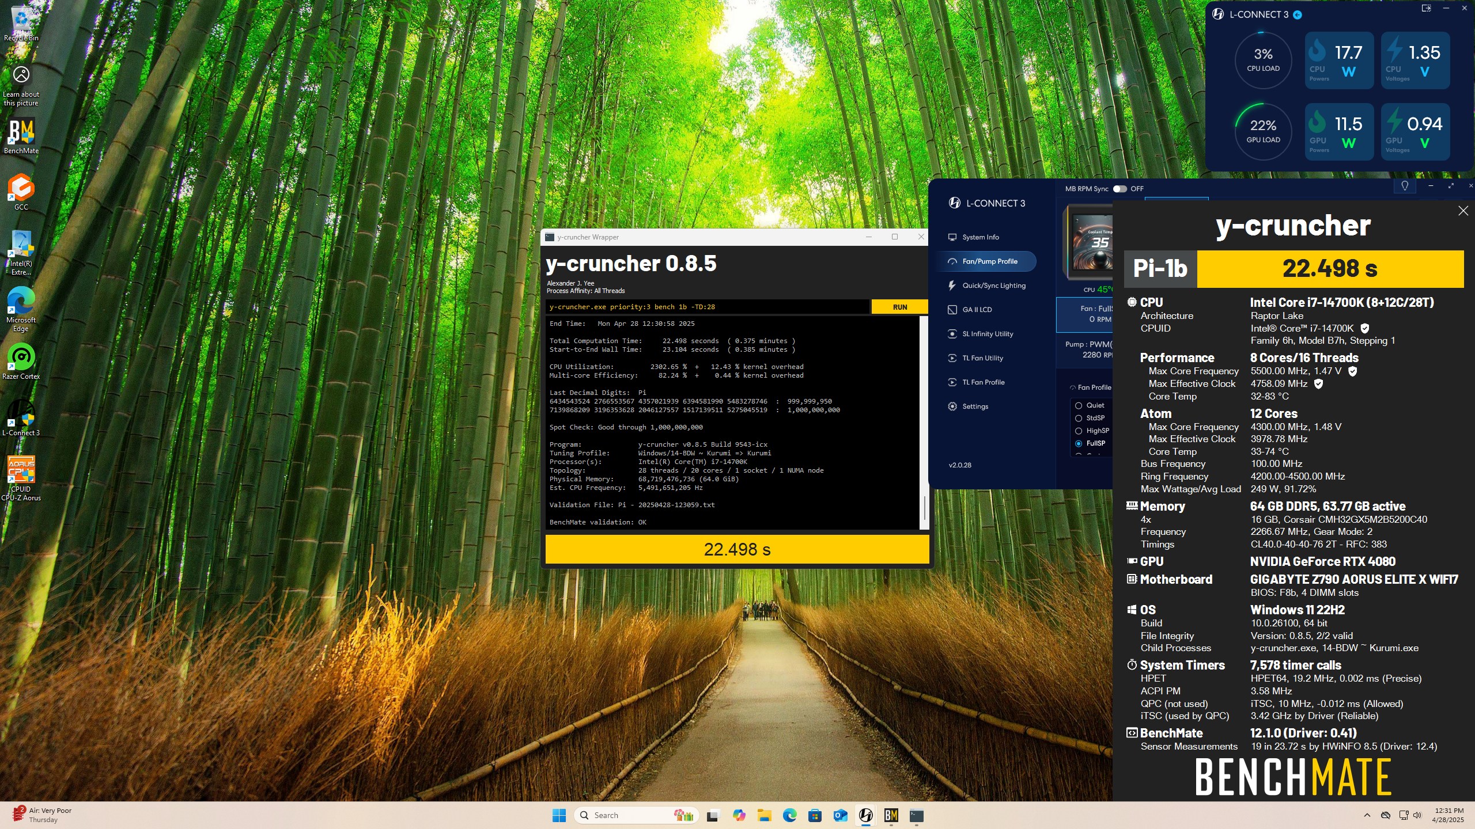Image resolution: width=1475 pixels, height=829 pixels.
Task: Click the Fan Profile section header
Action: click(x=1090, y=387)
